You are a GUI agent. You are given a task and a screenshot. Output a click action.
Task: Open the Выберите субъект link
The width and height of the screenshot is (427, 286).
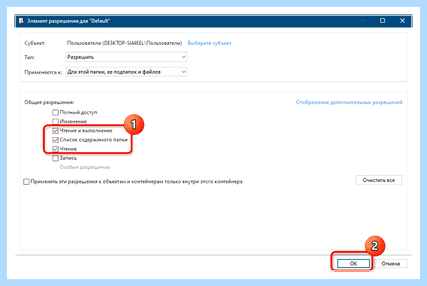click(209, 43)
